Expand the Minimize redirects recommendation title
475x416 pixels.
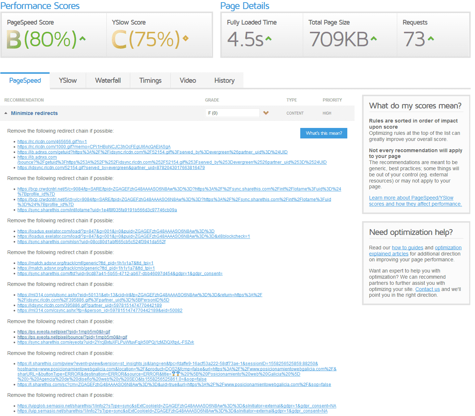click(x=34, y=113)
